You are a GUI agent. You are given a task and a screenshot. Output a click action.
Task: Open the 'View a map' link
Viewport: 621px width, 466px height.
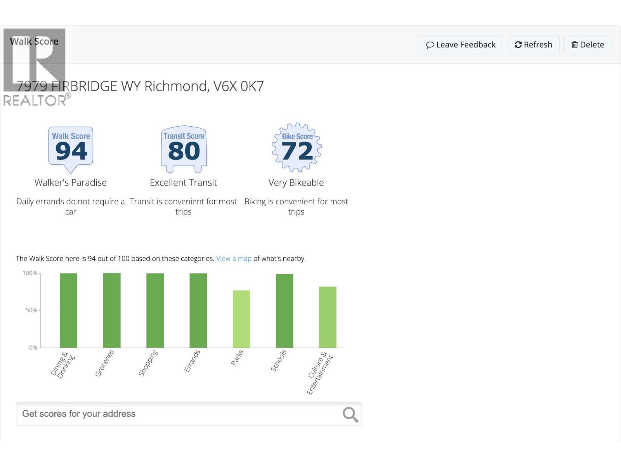(234, 259)
